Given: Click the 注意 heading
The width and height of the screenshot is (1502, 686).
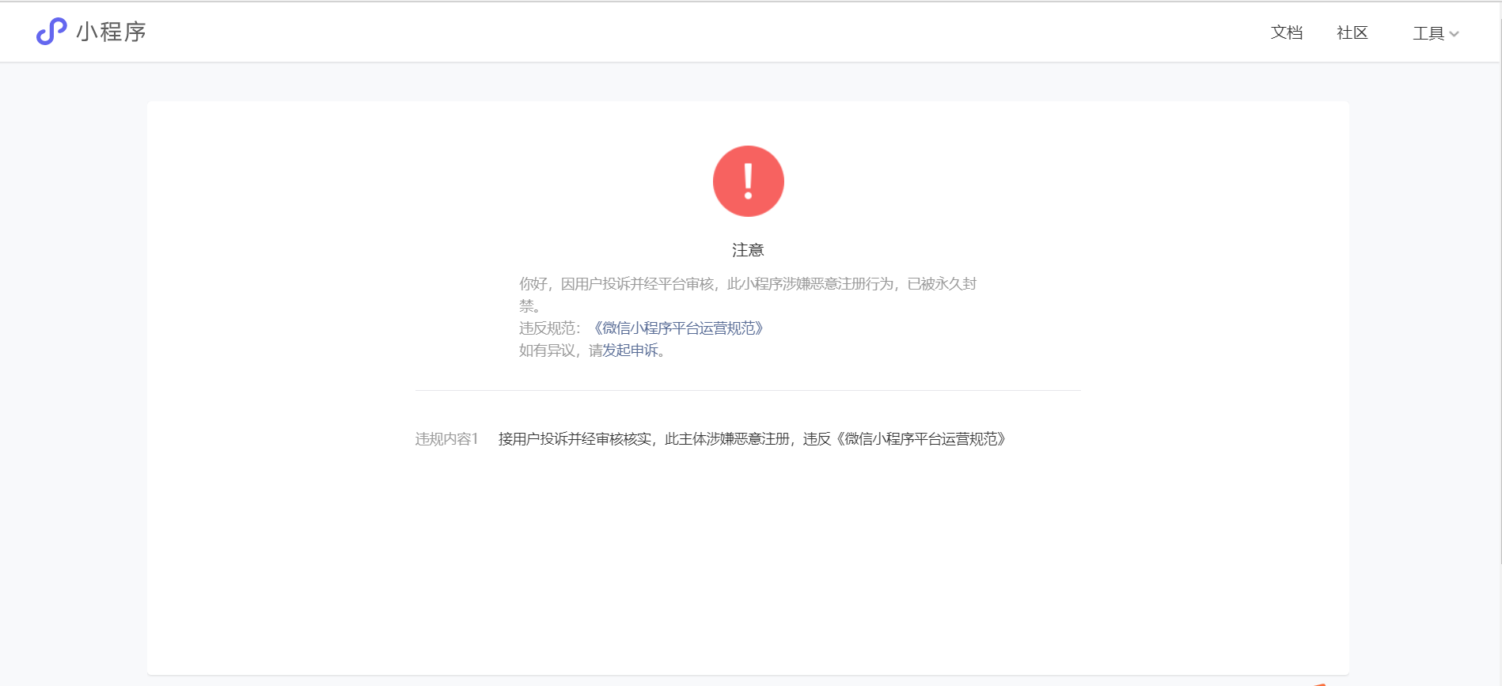Looking at the screenshot, I should [x=748, y=250].
